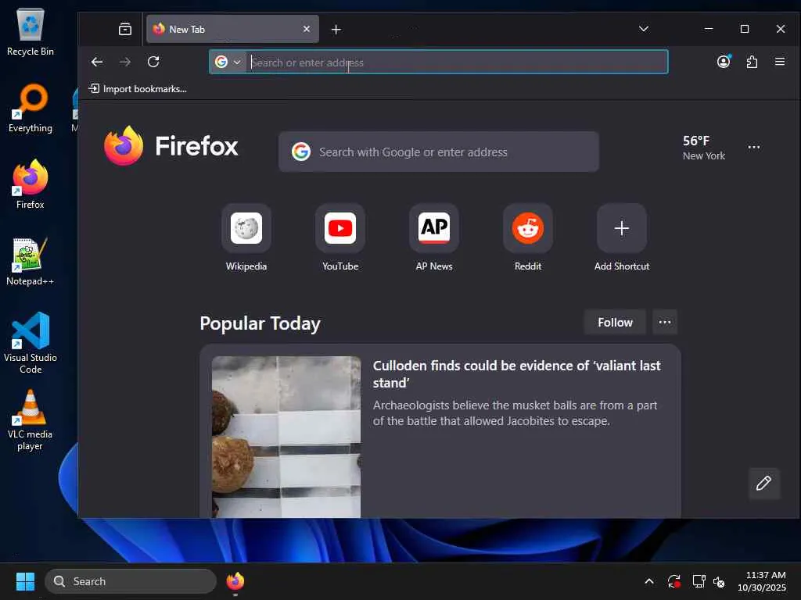
Task: Open the Notepad++ desktop shortcut
Action: 31,261
